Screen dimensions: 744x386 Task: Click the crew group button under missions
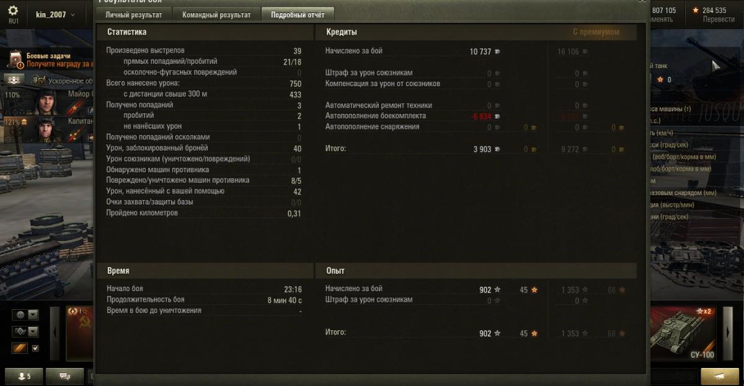point(14,80)
